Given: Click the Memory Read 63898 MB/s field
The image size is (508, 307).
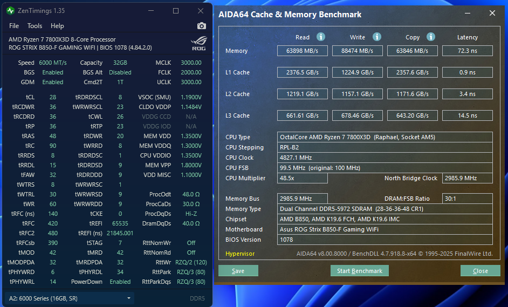Looking at the screenshot, I should coord(303,51).
